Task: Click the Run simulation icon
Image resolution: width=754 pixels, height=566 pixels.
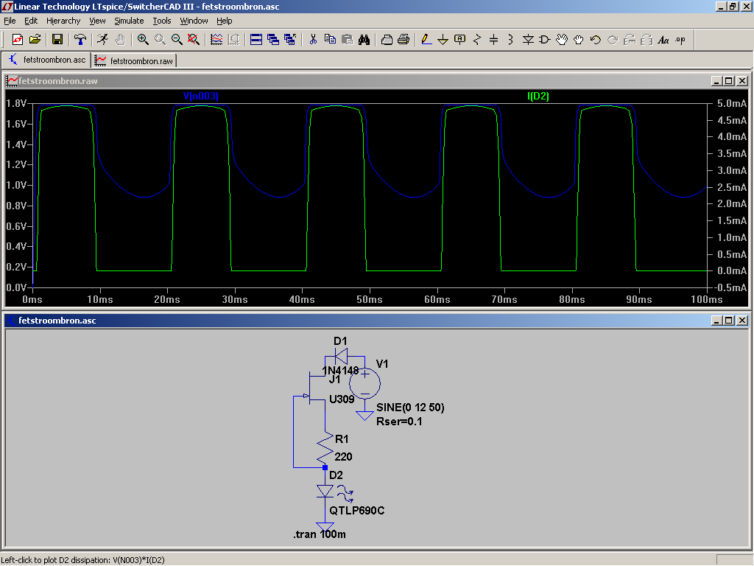Action: tap(102, 40)
